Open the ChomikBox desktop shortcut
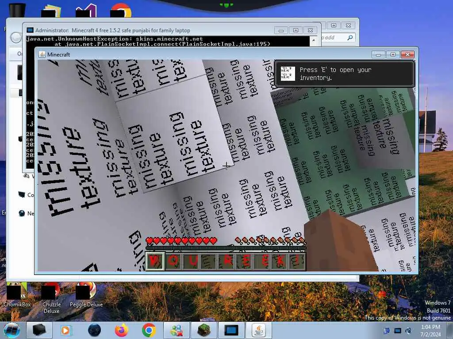Screen dimensions: 453x339 pyautogui.click(x=17, y=295)
